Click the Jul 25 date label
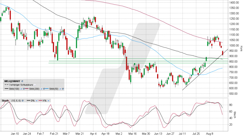 pyautogui.click(x=196, y=134)
